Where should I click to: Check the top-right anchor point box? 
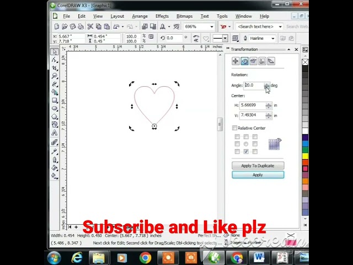255,136
